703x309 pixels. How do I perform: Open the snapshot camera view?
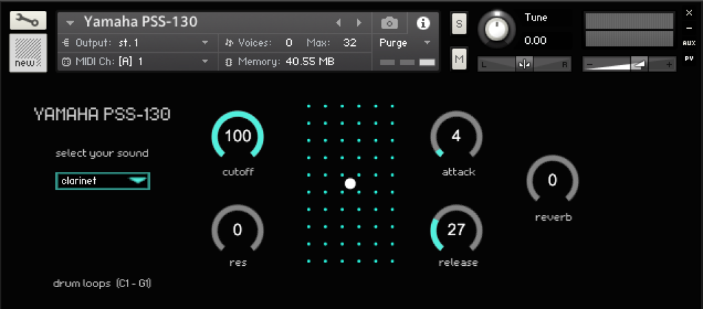[389, 23]
